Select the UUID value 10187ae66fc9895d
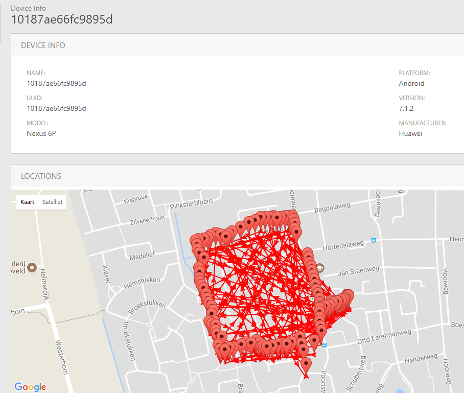The height and width of the screenshot is (393, 464). [56, 109]
